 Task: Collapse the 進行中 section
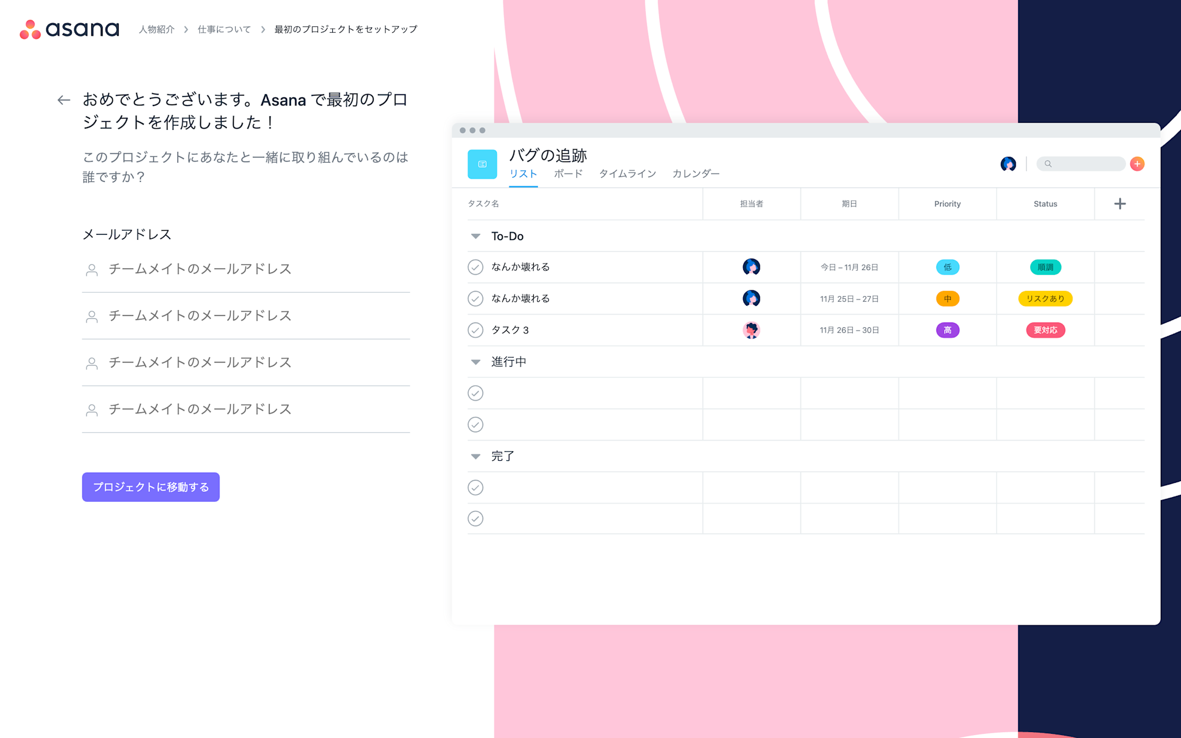475,362
